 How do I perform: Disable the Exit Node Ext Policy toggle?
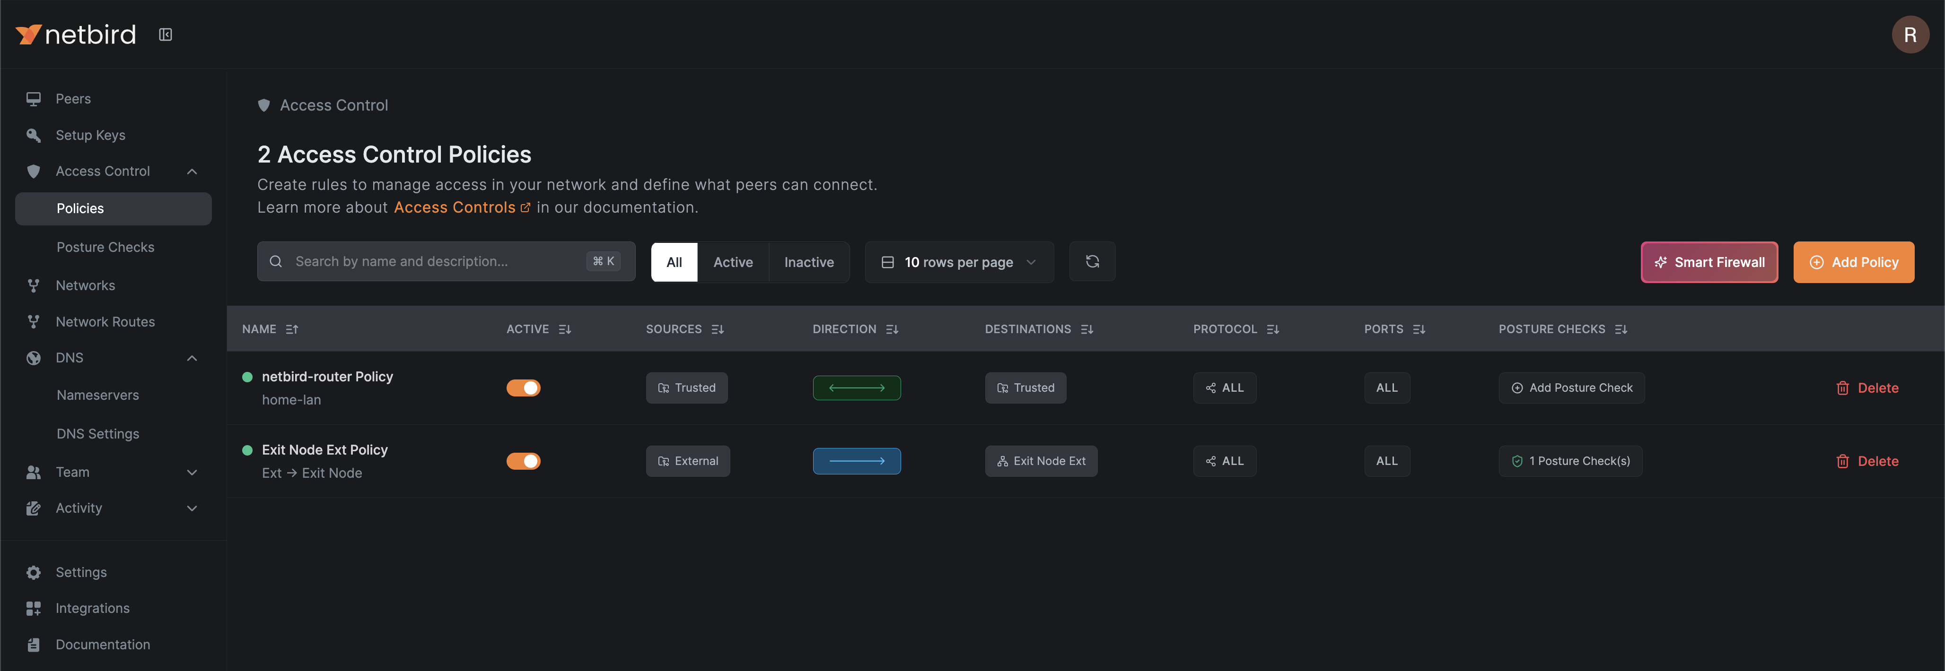523,461
